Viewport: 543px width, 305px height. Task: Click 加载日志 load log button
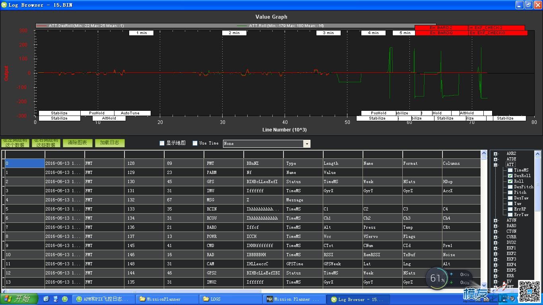click(109, 143)
